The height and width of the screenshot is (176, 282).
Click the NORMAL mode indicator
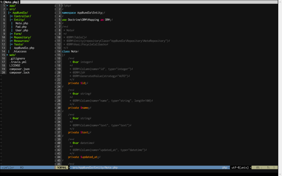pyautogui.click(x=62, y=167)
